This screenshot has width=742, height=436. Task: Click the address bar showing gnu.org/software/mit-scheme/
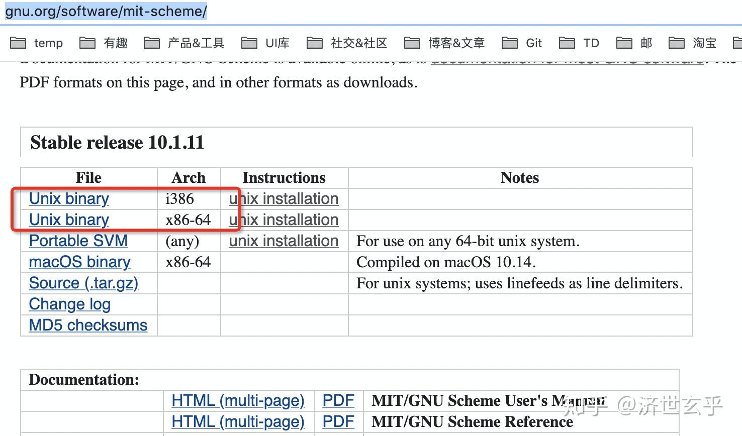coord(106,10)
